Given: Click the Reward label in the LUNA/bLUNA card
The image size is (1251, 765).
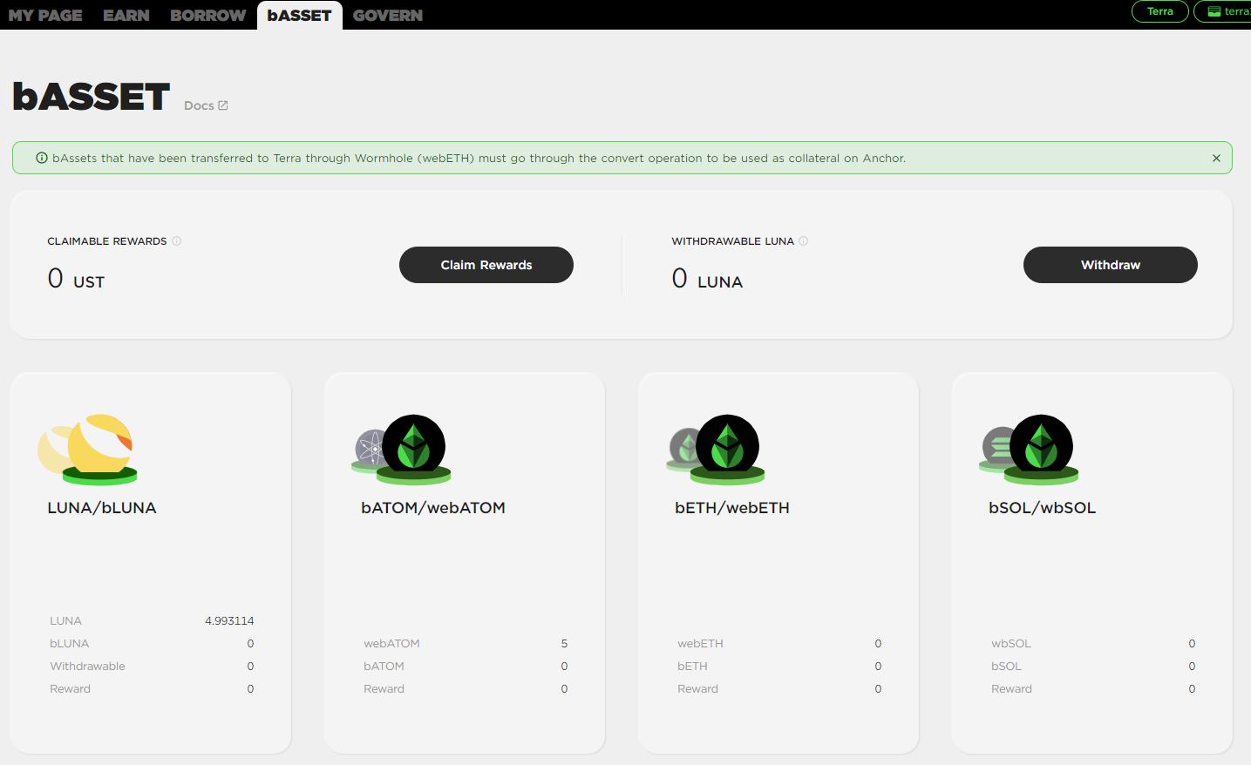Looking at the screenshot, I should click(x=71, y=689).
